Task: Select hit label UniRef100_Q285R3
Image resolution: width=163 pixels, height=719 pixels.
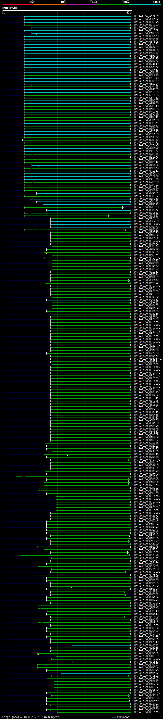Action: (x=146, y=233)
